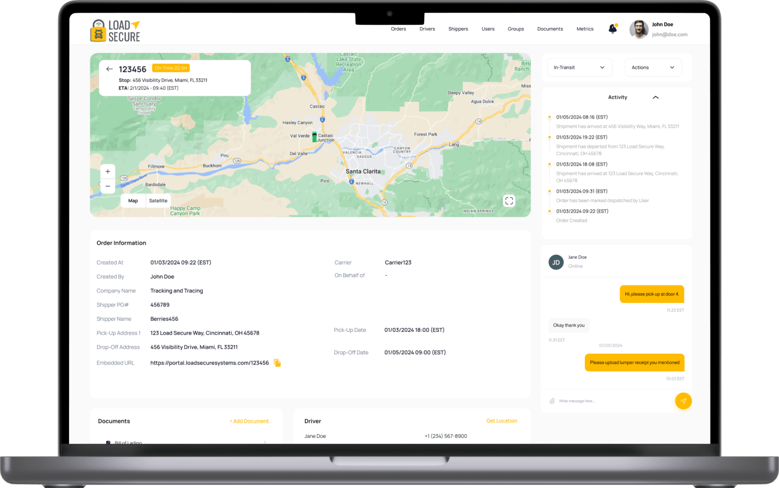Enter map fullscreen mode

(509, 201)
